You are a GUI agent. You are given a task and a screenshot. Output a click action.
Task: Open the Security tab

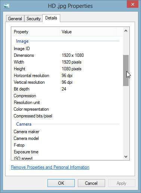click(34, 19)
